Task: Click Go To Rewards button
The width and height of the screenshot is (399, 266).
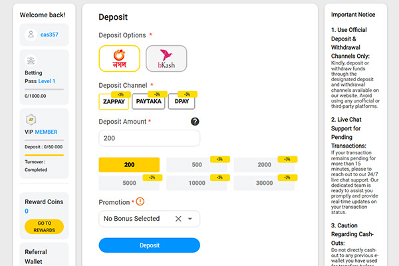Action: pyautogui.click(x=44, y=227)
